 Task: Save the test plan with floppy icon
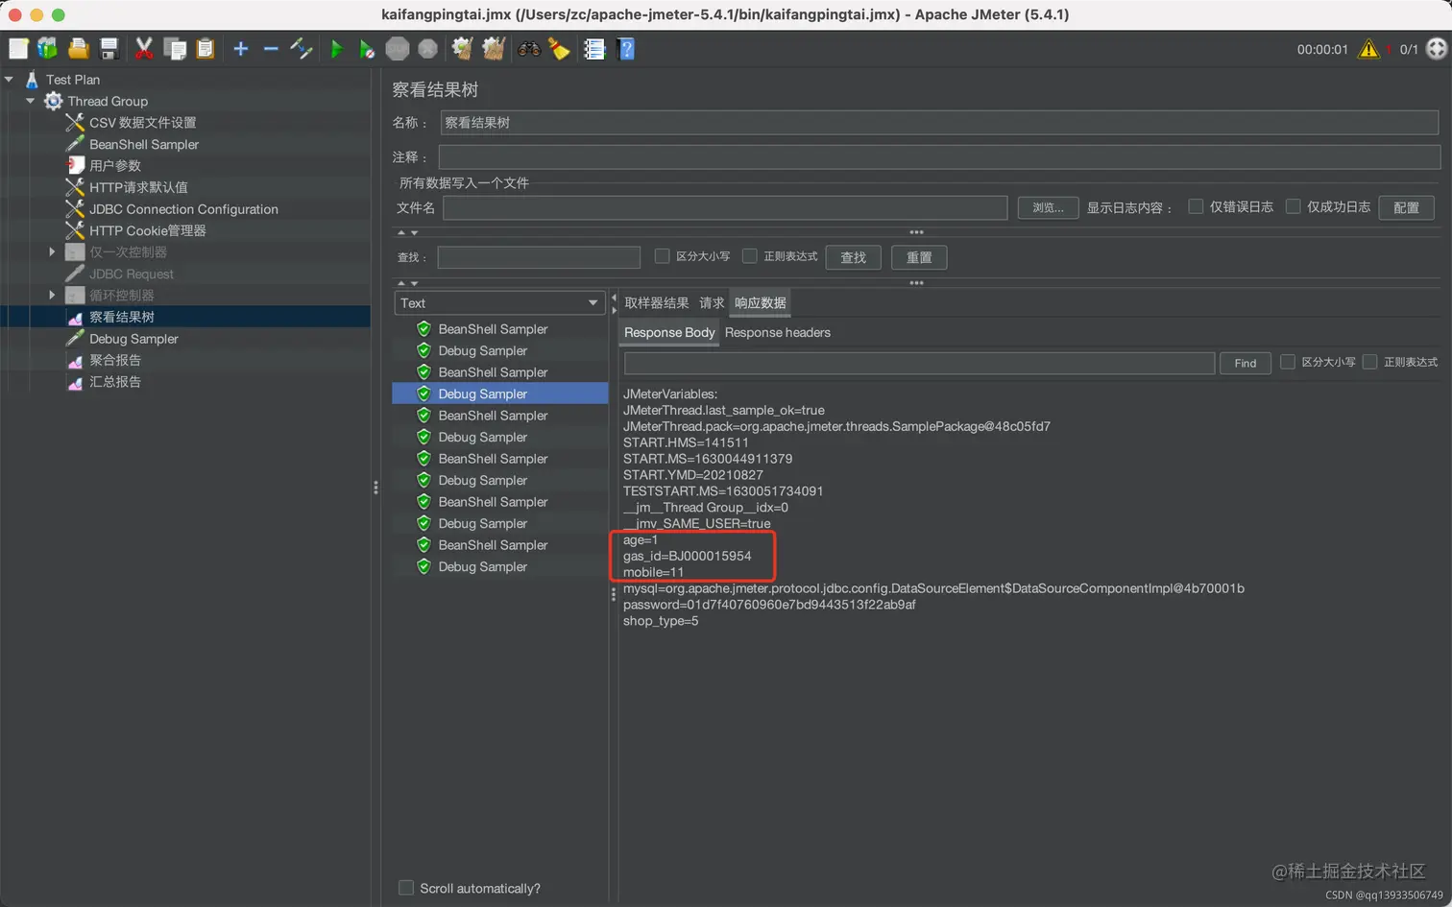coord(109,48)
